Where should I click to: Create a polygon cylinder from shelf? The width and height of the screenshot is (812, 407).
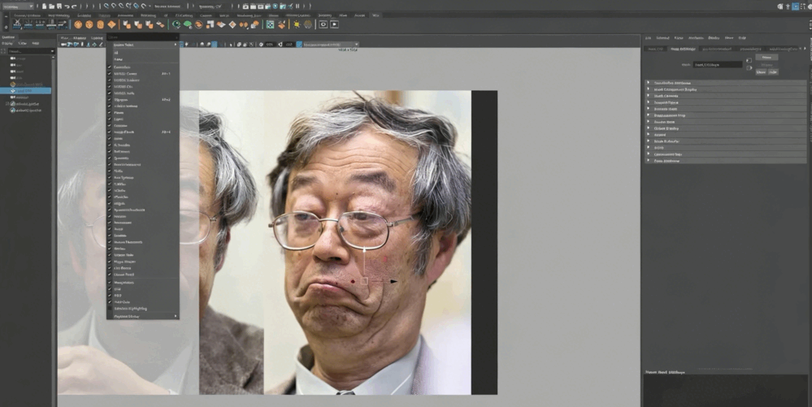pos(101,24)
